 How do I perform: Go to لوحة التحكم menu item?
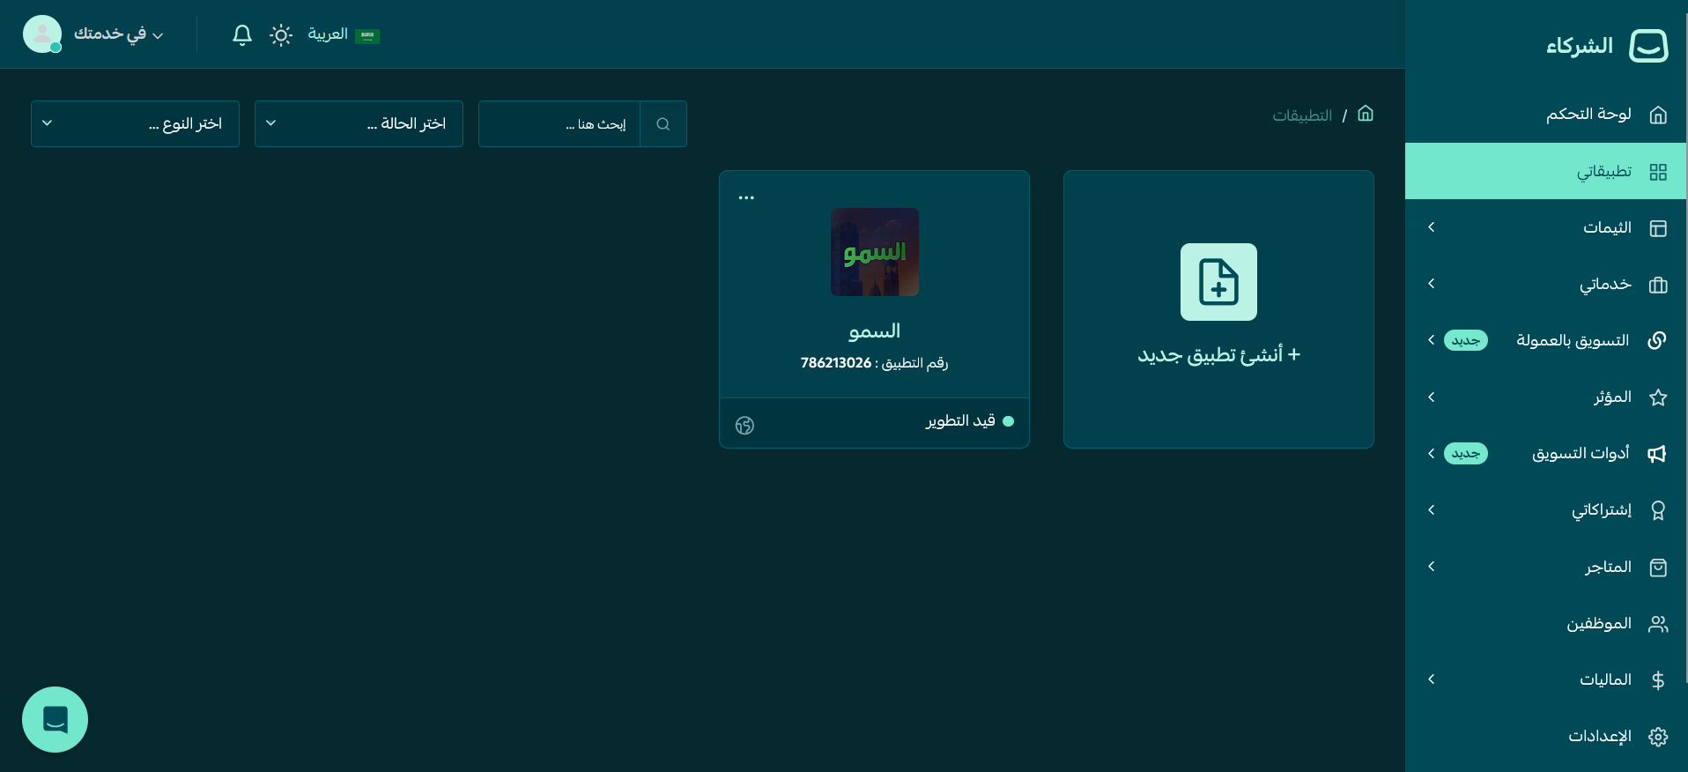1546,115
